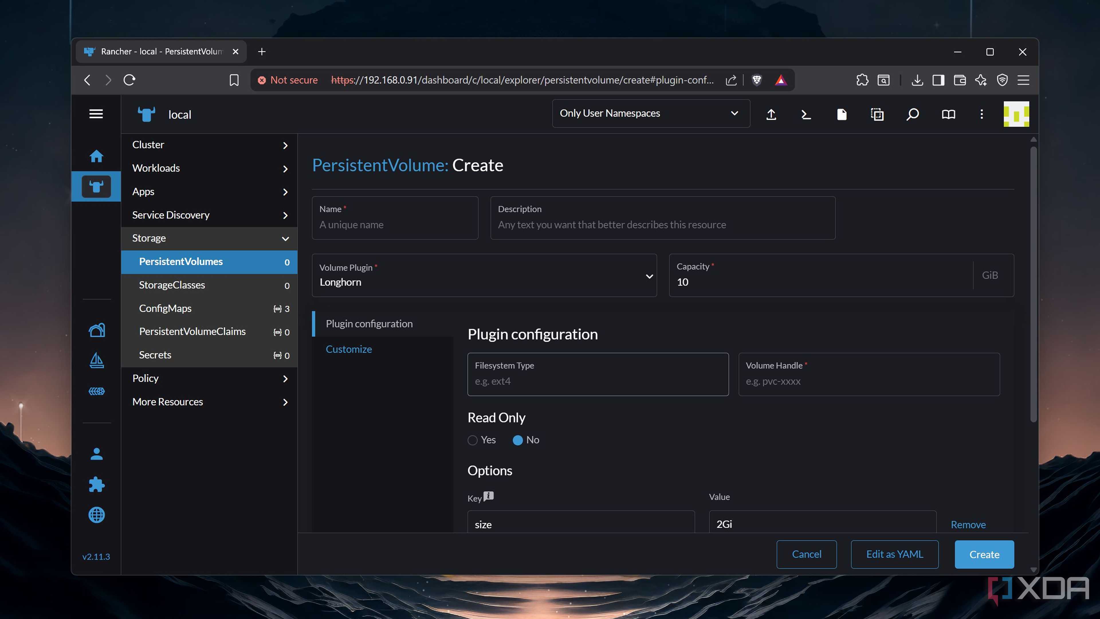Expand the Cluster menu section
This screenshot has width=1100, height=619.
click(209, 145)
